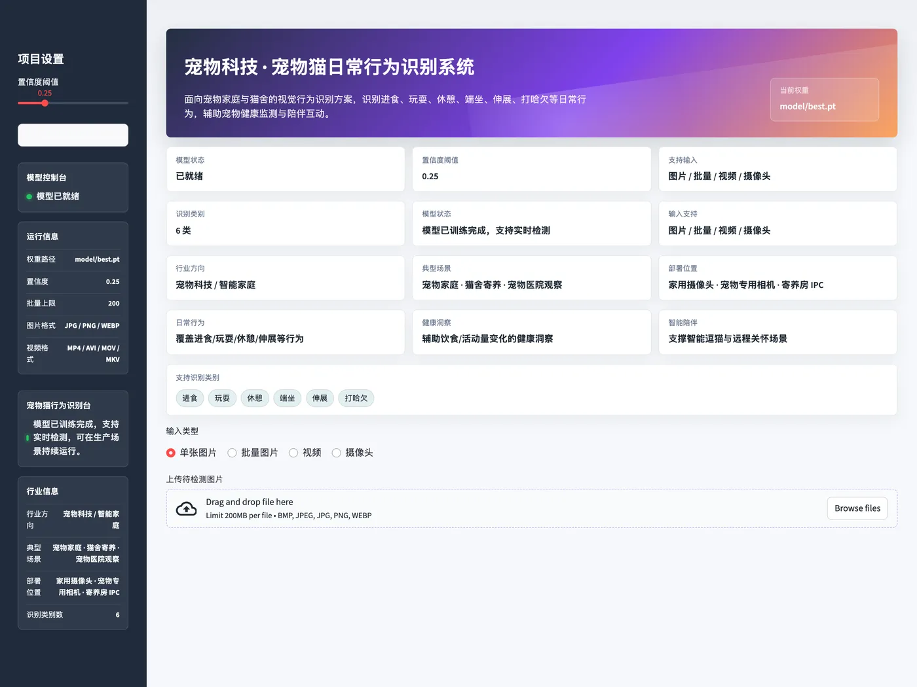Click the cloud upload icon

187,508
